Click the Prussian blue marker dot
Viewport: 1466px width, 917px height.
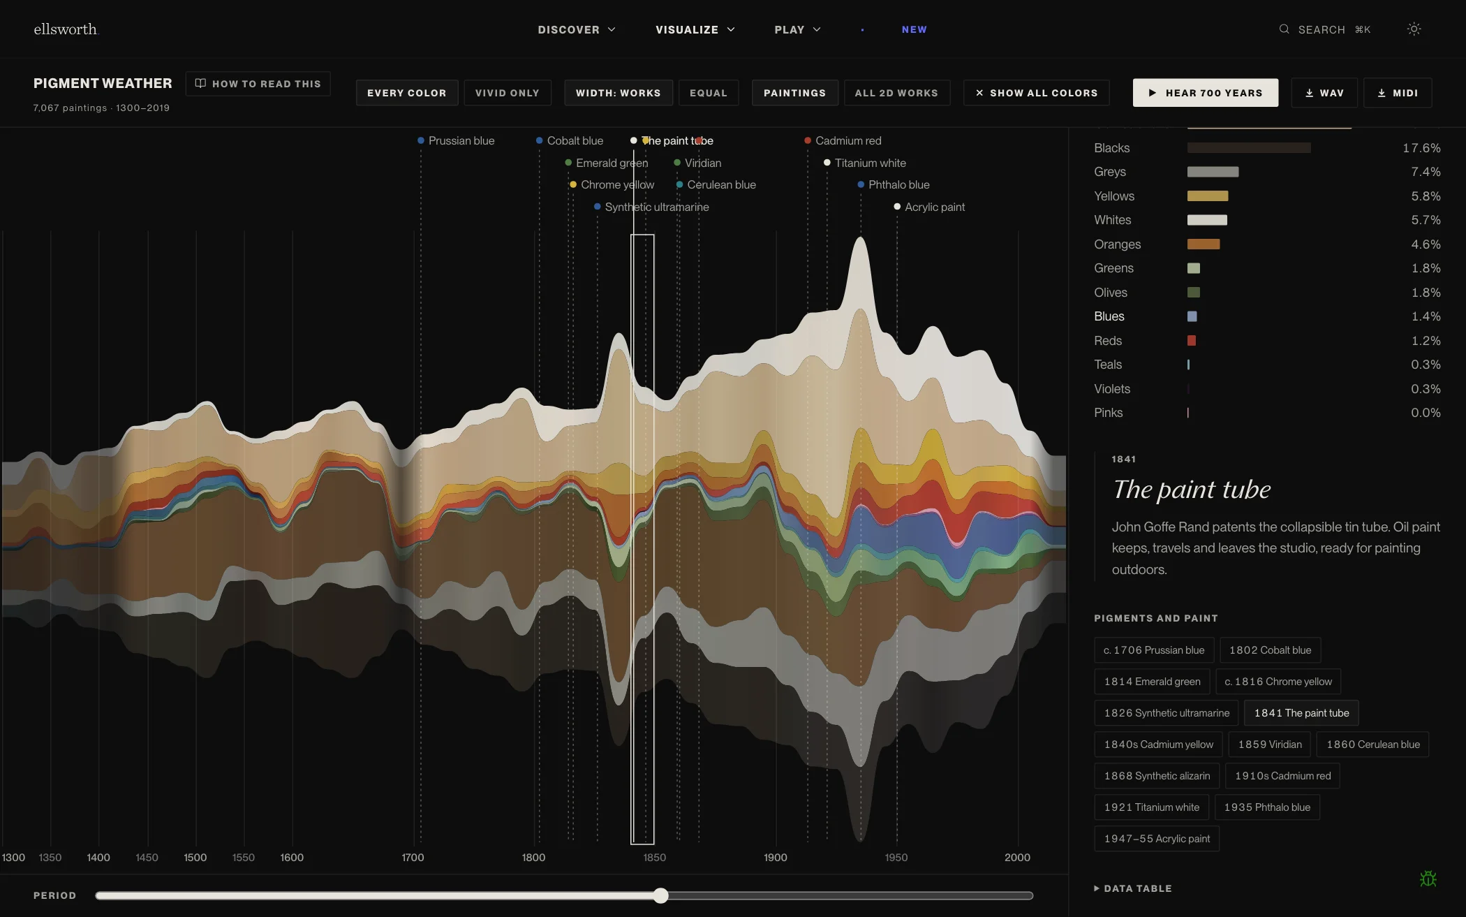click(421, 140)
